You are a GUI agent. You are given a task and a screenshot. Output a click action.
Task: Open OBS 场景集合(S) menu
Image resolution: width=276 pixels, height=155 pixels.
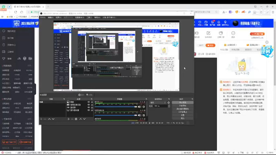[80, 18]
